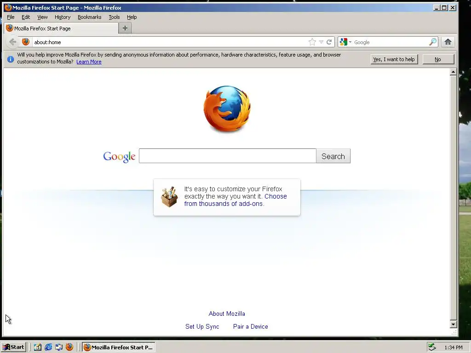Select Mozilla Firefox Start Page taskbar button
Image resolution: width=471 pixels, height=353 pixels.
click(x=119, y=347)
